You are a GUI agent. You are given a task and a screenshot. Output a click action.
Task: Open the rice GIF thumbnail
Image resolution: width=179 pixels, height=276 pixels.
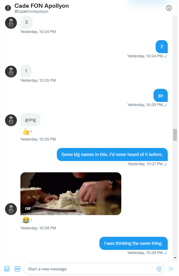(71, 194)
